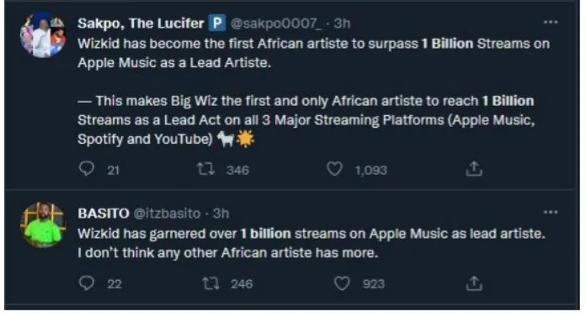
Task: Retweet BASITO's tweet with 246 retweets
Action: [210, 283]
